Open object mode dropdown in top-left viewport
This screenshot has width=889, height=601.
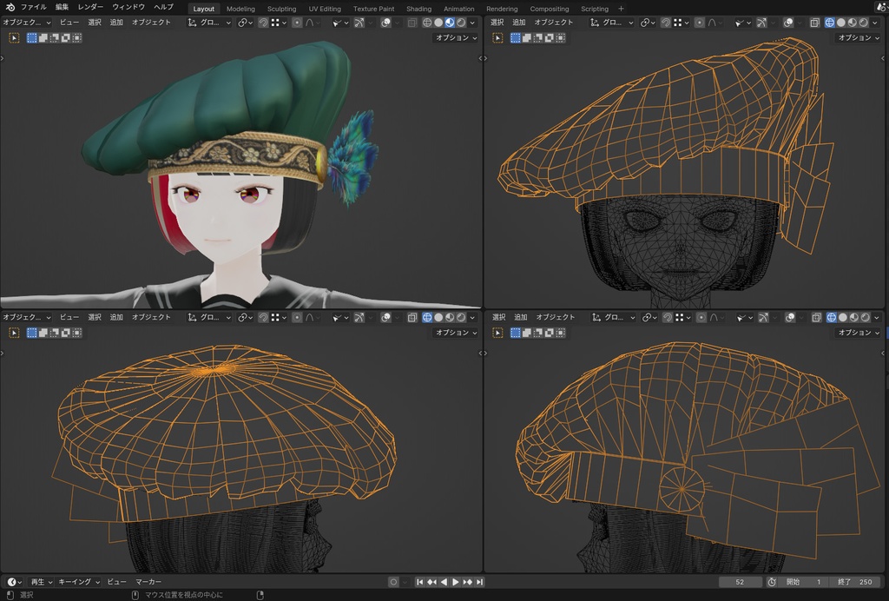[x=27, y=23]
